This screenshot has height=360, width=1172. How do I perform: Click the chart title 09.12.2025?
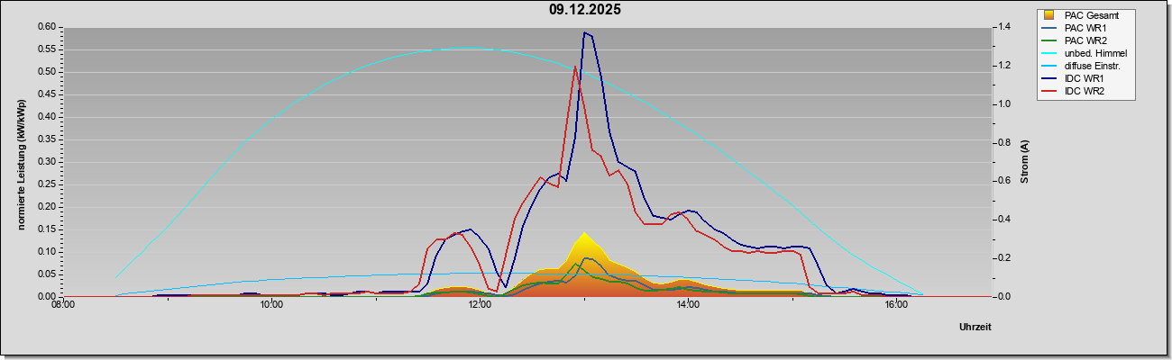[585, 10]
